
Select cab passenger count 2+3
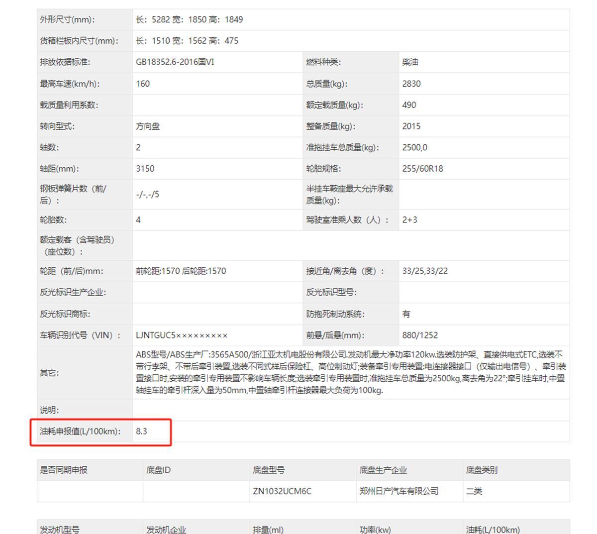coord(409,220)
